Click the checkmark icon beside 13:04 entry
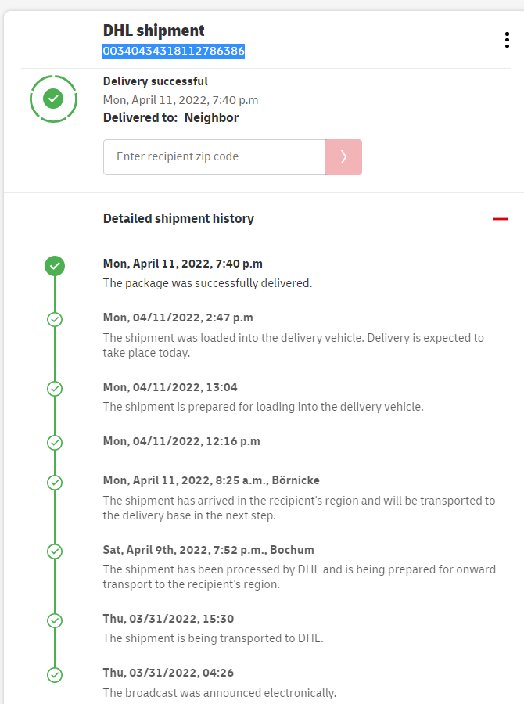The image size is (524, 704). tap(55, 388)
